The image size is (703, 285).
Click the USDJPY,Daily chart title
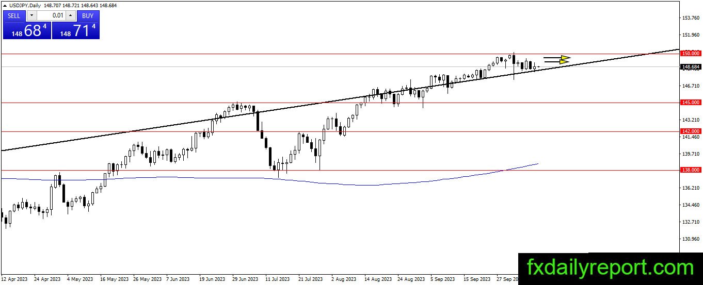coord(24,5)
